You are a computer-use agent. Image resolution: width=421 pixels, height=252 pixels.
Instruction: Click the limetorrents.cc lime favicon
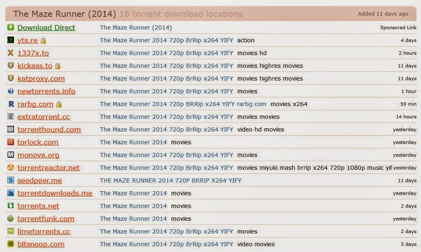(10, 231)
